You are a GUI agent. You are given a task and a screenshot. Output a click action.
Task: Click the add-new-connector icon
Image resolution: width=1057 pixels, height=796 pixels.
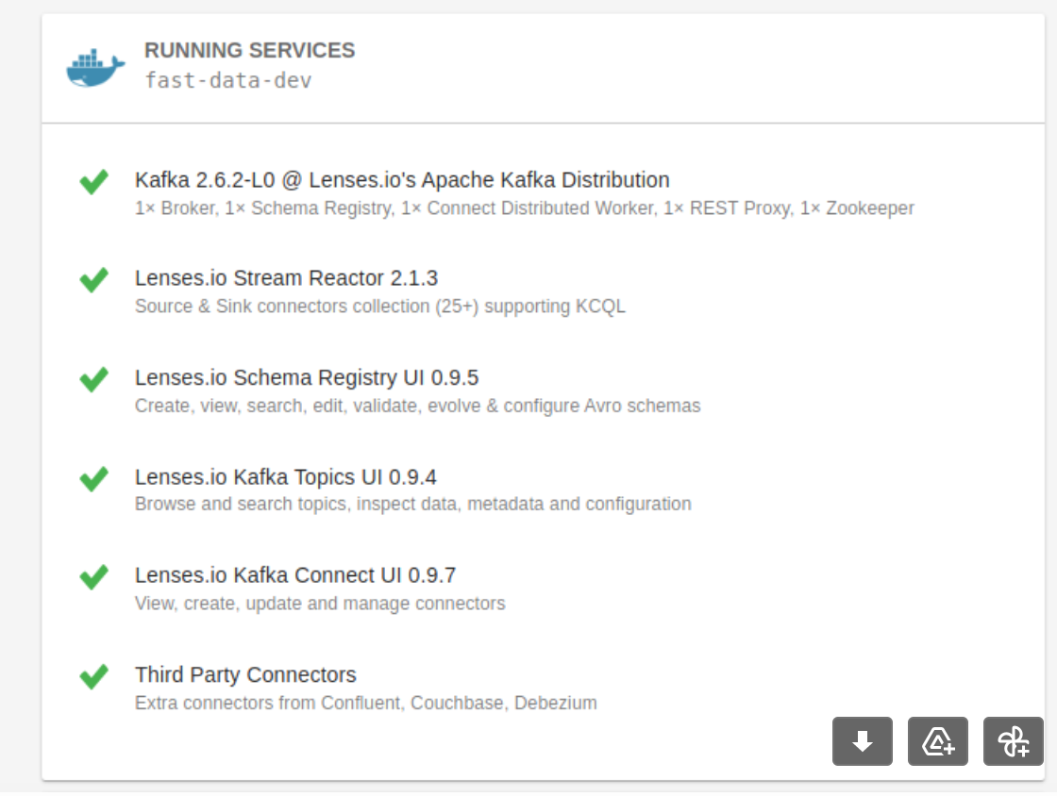tap(1013, 741)
